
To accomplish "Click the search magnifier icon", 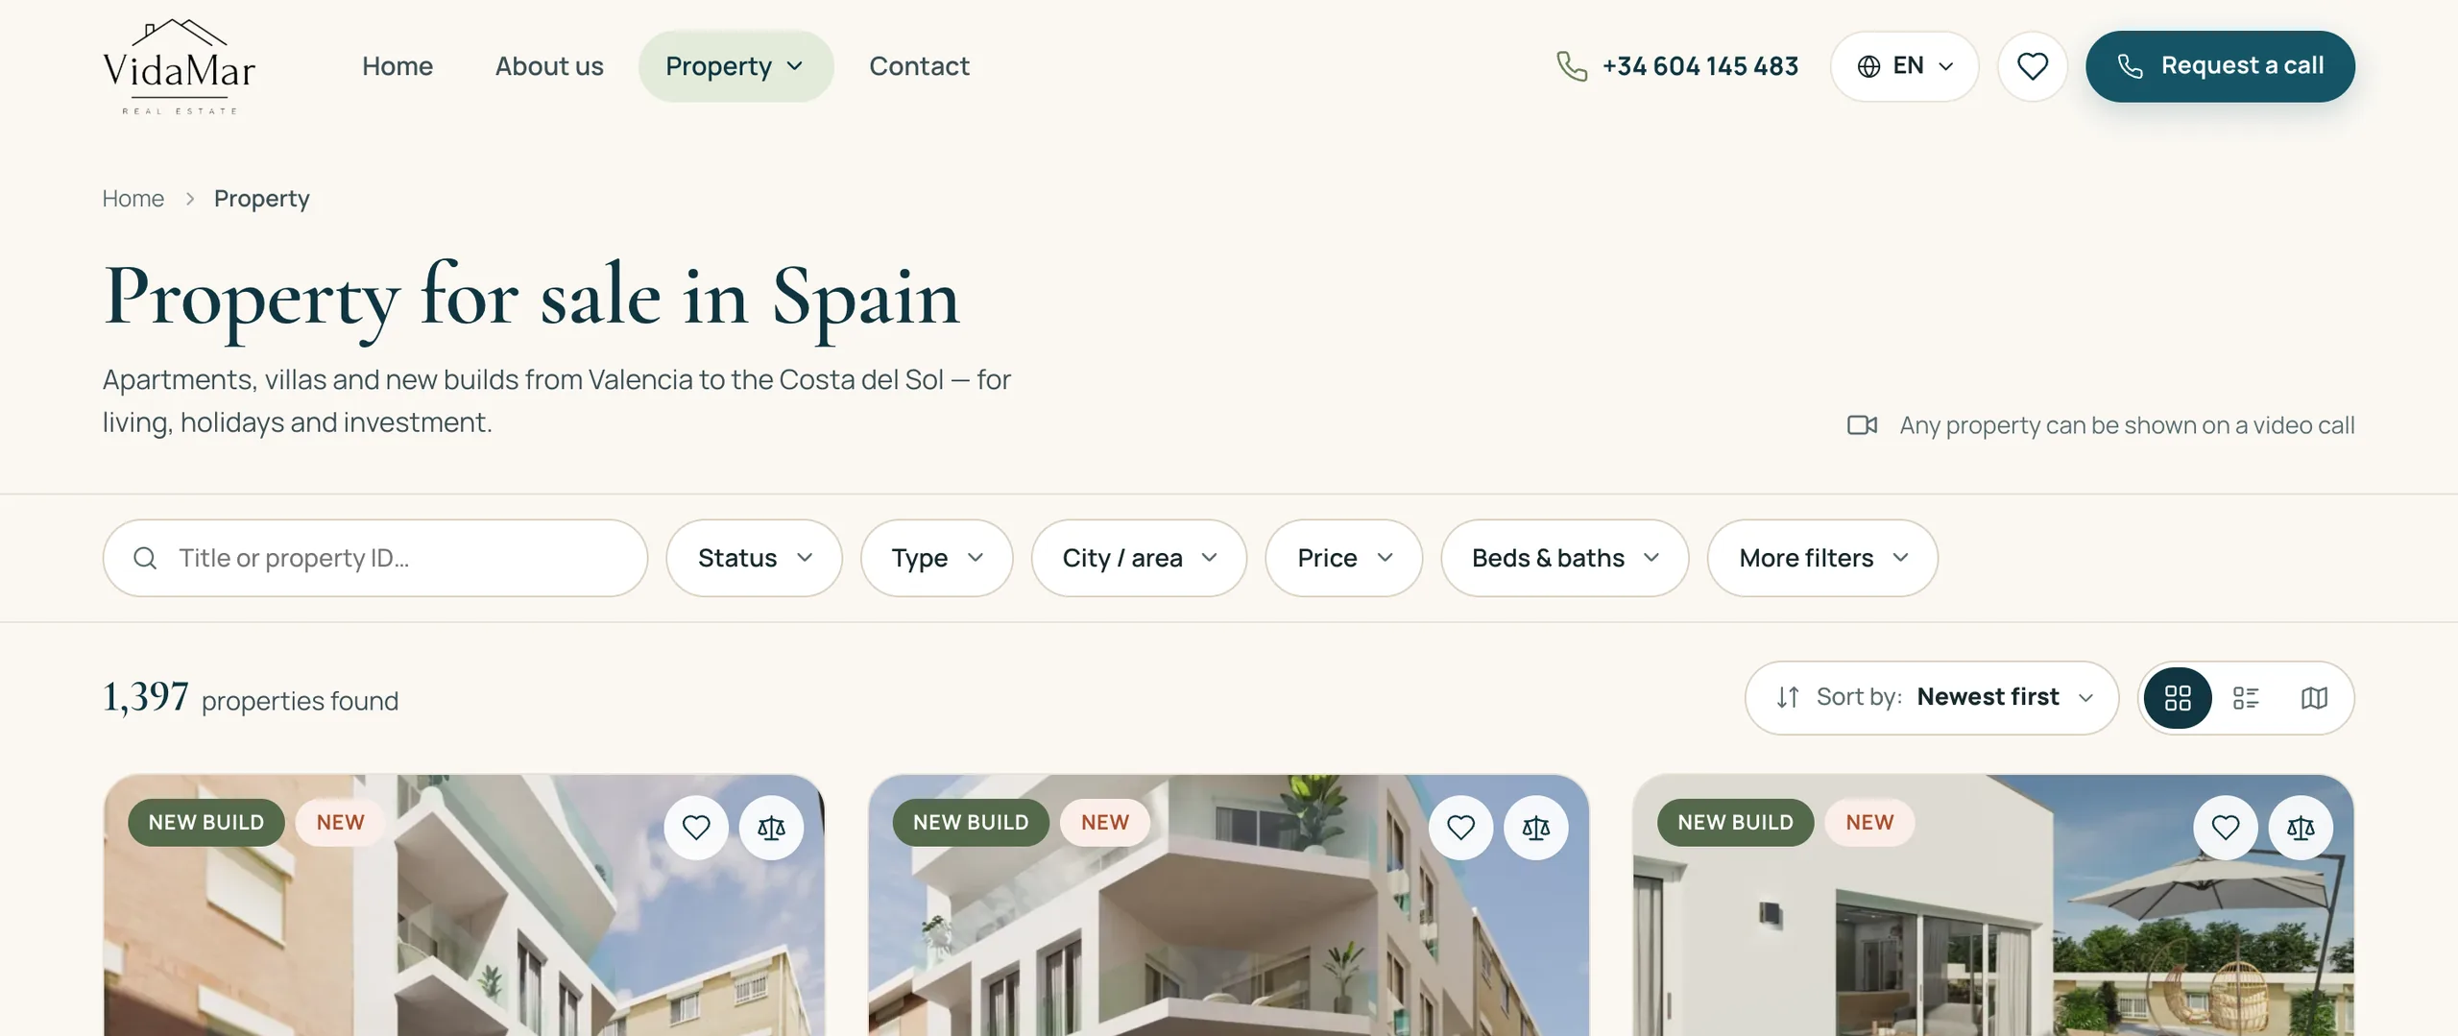I will click(145, 558).
